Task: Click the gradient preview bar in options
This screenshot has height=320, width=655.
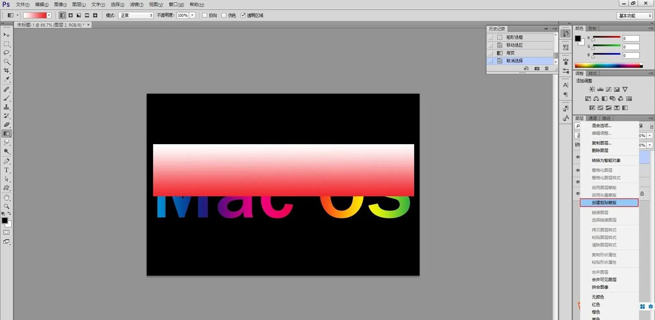Action: point(35,15)
